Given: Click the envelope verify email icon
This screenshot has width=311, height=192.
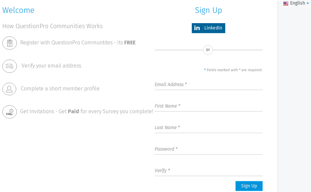Looking at the screenshot, I should click(10, 66).
